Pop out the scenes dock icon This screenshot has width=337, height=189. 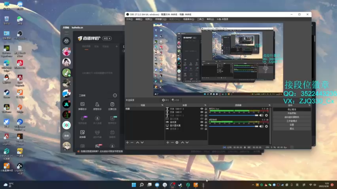pyautogui.click(x=162, y=105)
